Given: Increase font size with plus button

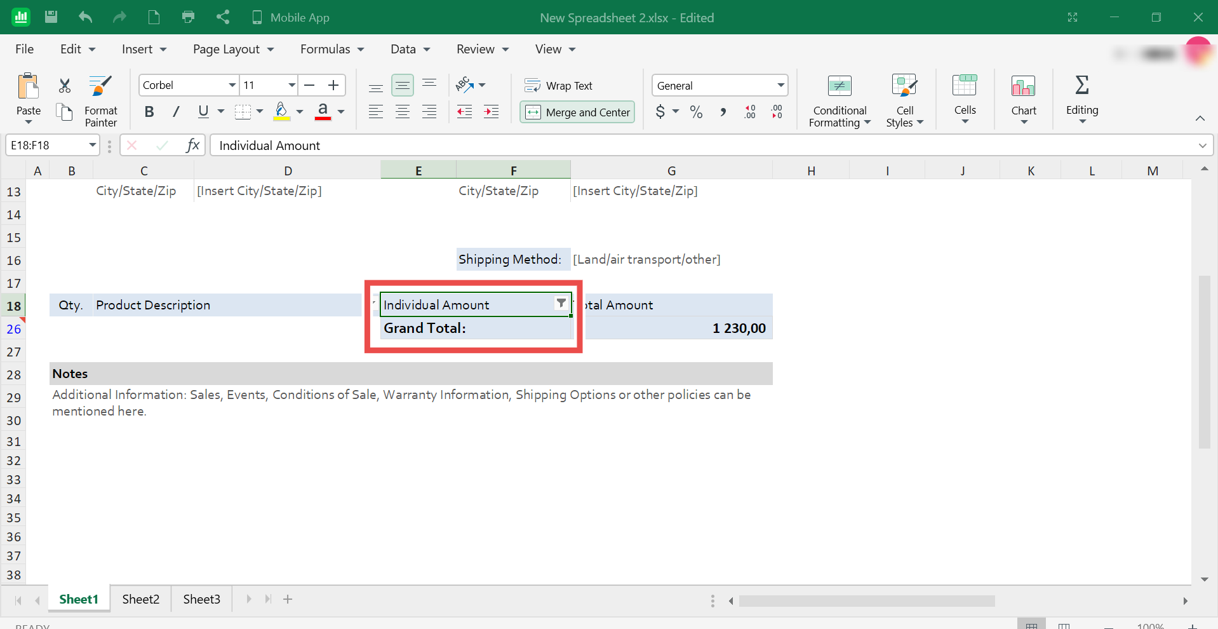Looking at the screenshot, I should [x=333, y=85].
